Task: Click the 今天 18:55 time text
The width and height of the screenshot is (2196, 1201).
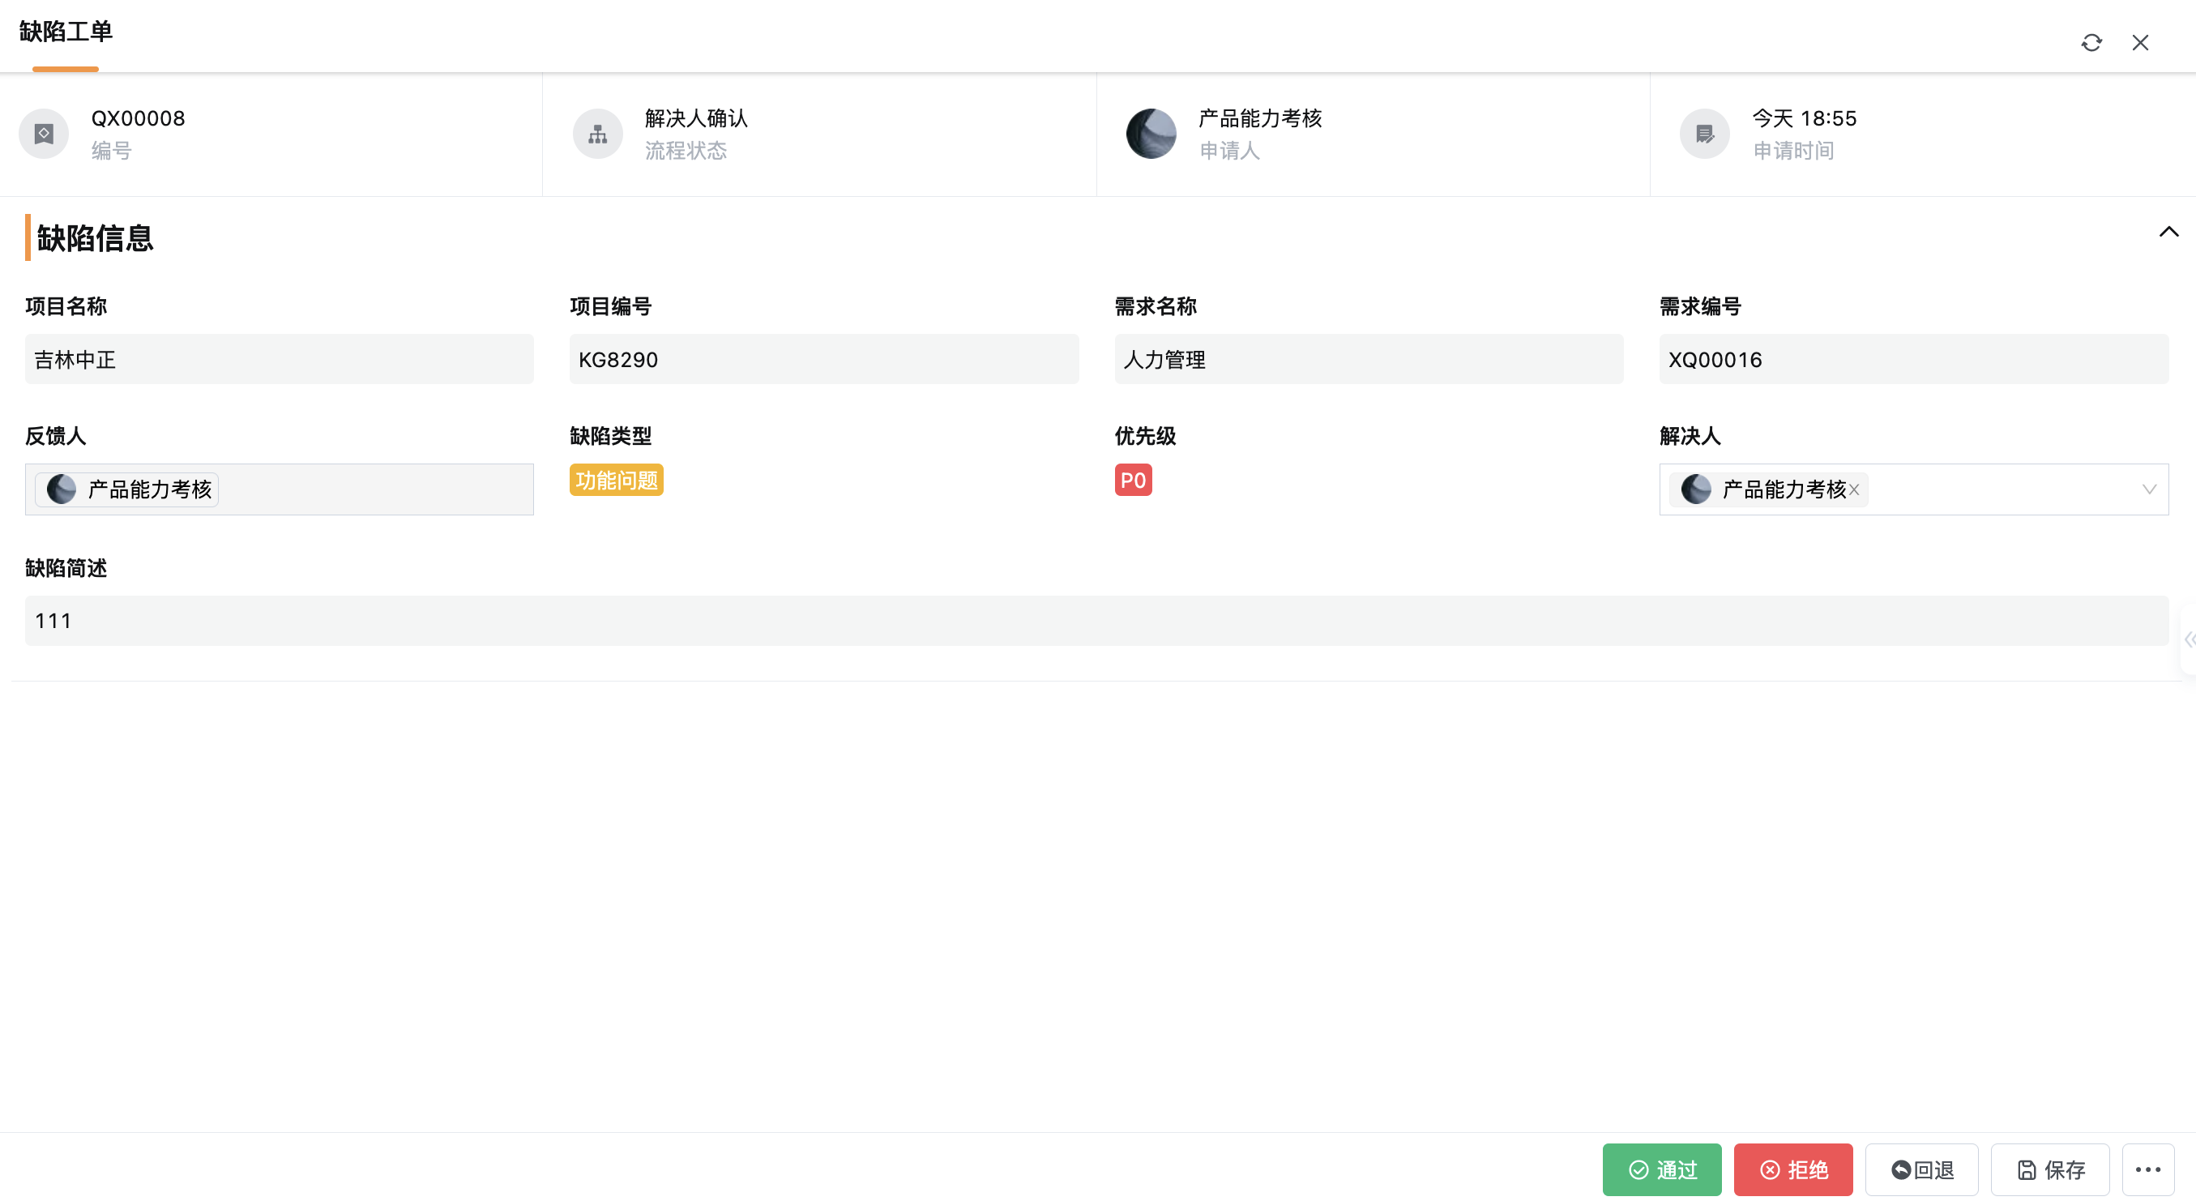Action: 1804,118
